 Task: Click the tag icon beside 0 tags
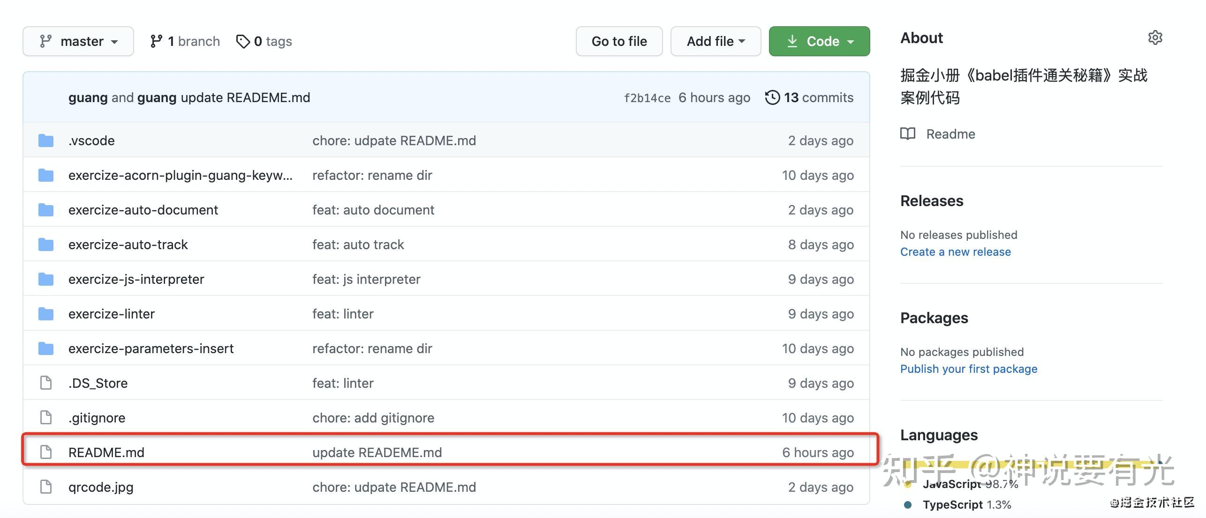click(243, 41)
